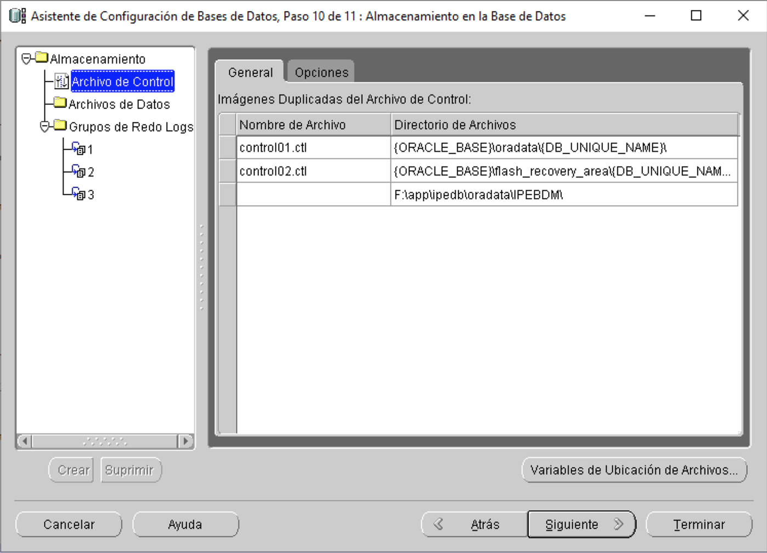This screenshot has height=553, width=767.
Task: Click the Grupos de Redo Logs folder icon
Action: click(60, 127)
